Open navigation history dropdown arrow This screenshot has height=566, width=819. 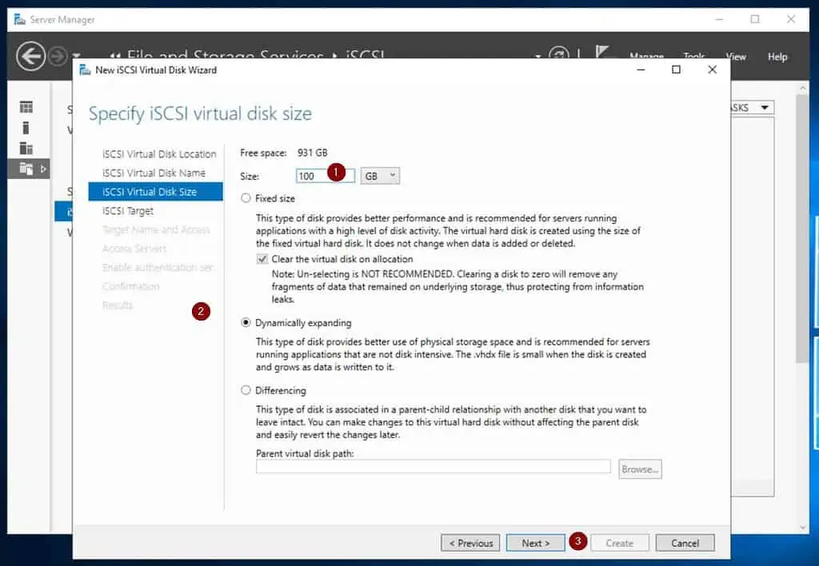click(77, 54)
